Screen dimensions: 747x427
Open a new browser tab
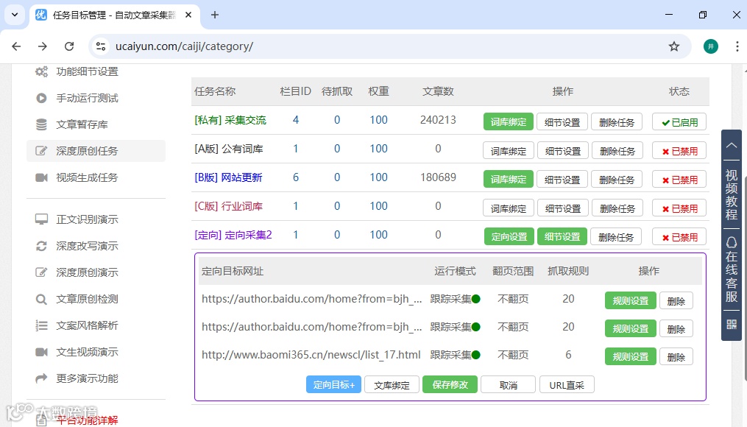[x=215, y=15]
